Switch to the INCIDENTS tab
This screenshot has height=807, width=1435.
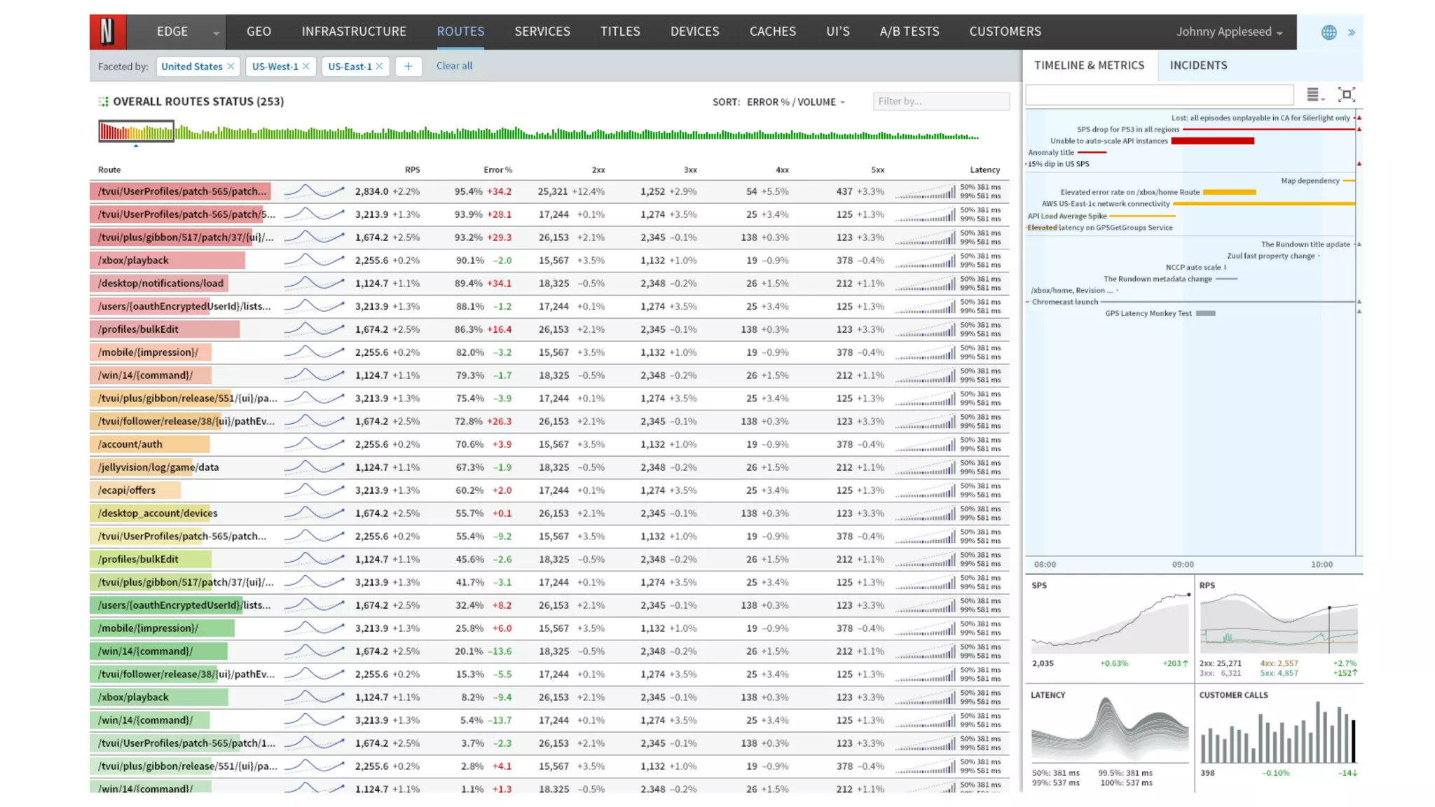click(x=1198, y=65)
